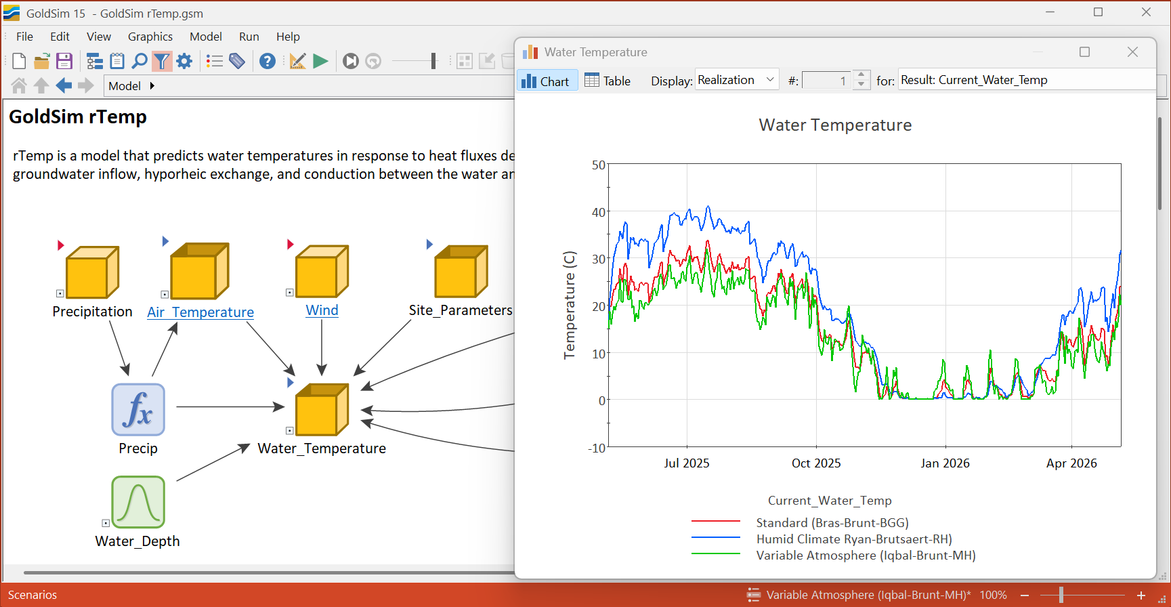Expand the Water_Temperature container plus box
The width and height of the screenshot is (1171, 607).
(x=290, y=431)
